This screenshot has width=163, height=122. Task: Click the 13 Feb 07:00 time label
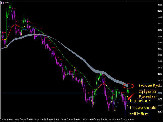click(104, 120)
